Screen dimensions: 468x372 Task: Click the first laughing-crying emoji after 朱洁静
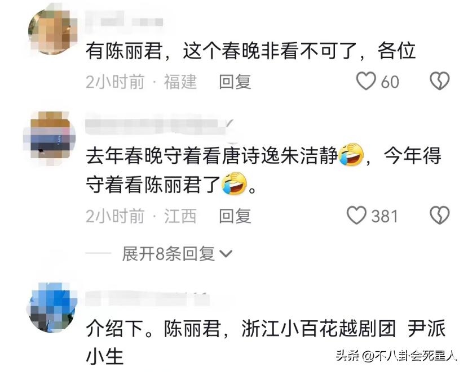(351, 155)
